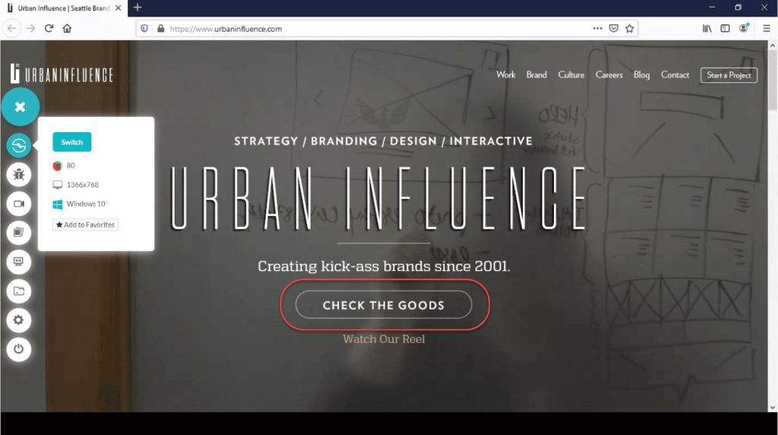778x435 pixels.
Task: Open the bug report icon in the sidebar
Action: [19, 175]
